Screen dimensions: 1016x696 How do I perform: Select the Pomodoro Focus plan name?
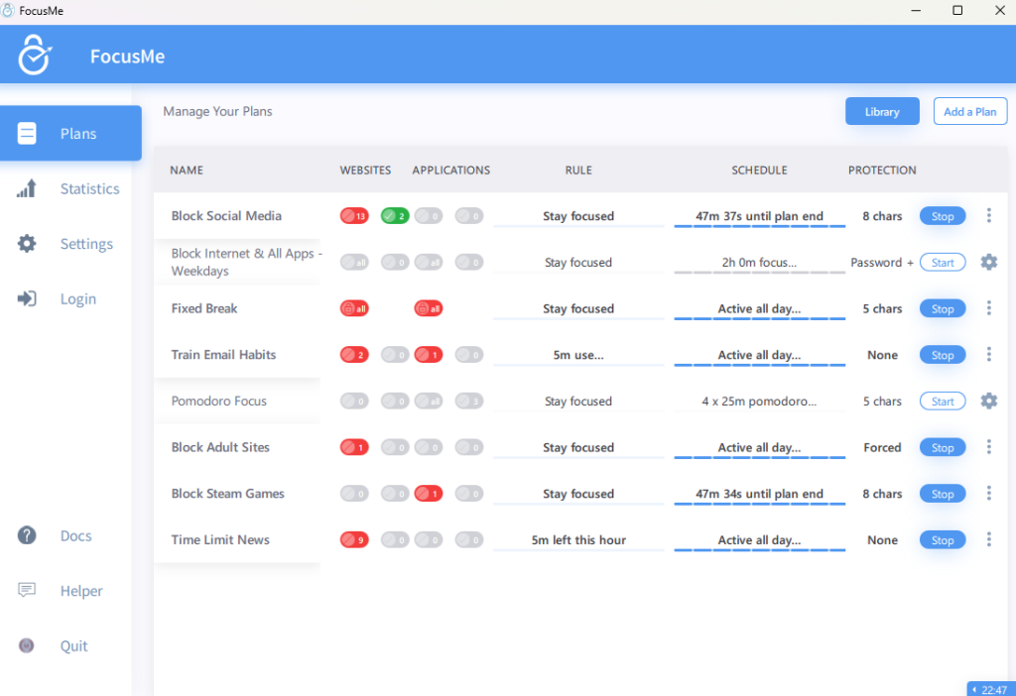pyautogui.click(x=219, y=401)
